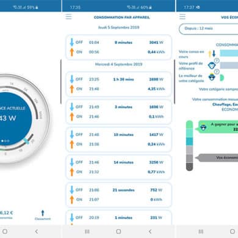This screenshot has width=238, height=238.
Task: Select the 3 minutes 1696 W entry
Action: pyautogui.click(x=118, y=112)
